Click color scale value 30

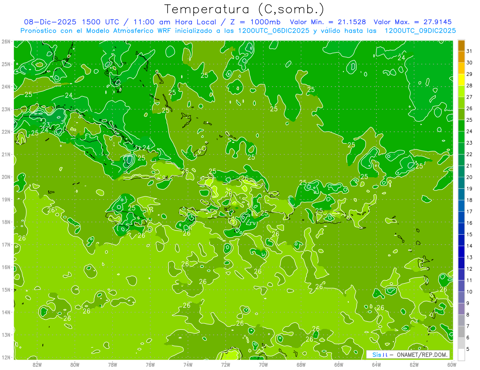click(x=470, y=63)
